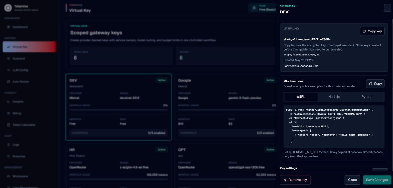
Task: Click inside the curl command code block
Action: [x=334, y=126]
